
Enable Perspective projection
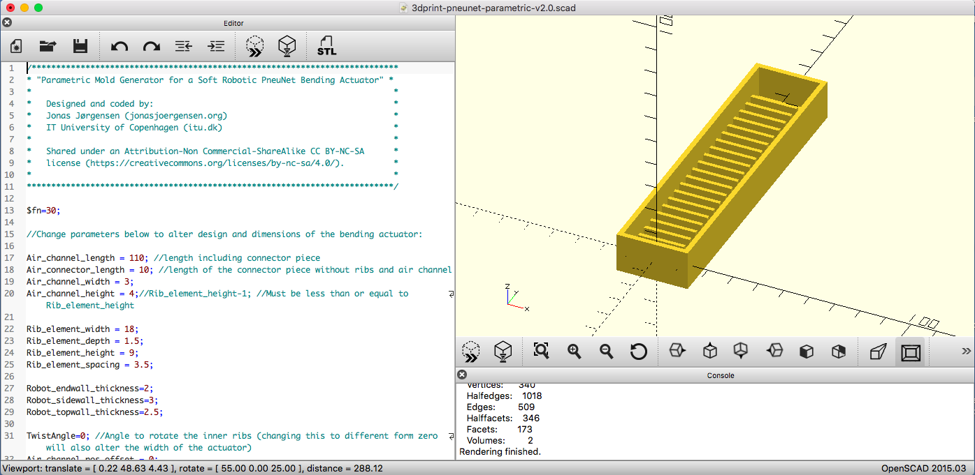click(878, 351)
